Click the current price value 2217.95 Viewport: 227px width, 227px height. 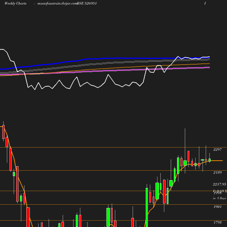(219, 184)
